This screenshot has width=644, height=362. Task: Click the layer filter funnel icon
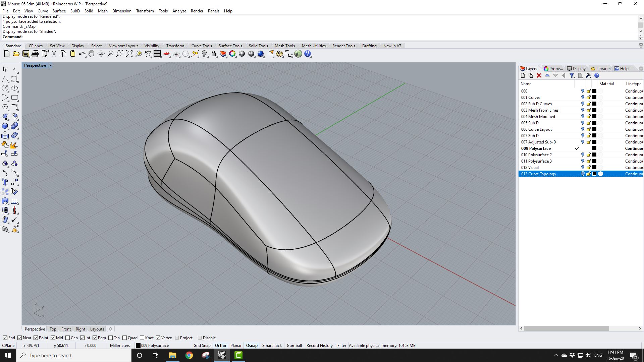[572, 76]
